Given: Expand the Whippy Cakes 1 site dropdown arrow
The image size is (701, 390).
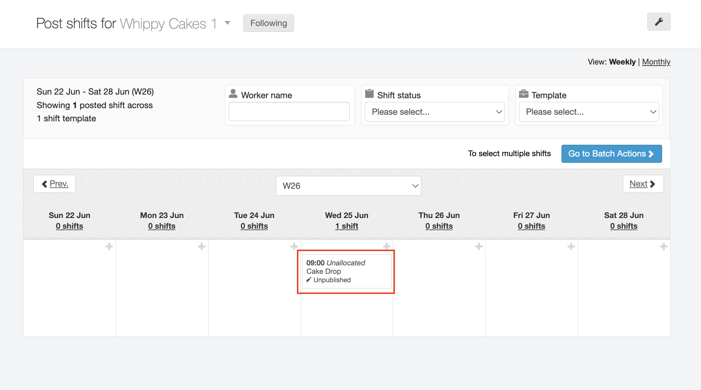Looking at the screenshot, I should pyautogui.click(x=228, y=23).
